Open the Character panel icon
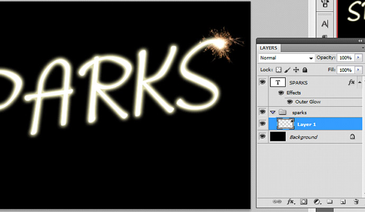The height and width of the screenshot is (212, 365). [x=325, y=24]
